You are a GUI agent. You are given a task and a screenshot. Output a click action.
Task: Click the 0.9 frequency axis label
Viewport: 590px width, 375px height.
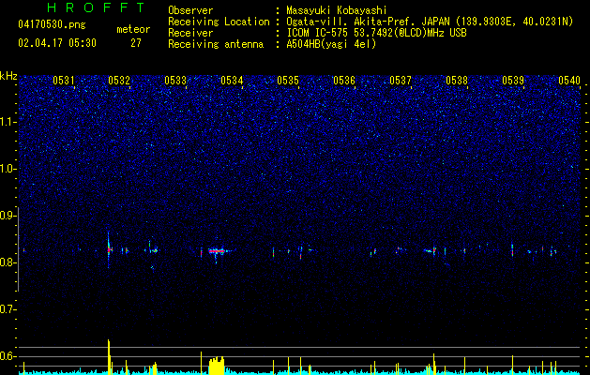click(x=8, y=216)
